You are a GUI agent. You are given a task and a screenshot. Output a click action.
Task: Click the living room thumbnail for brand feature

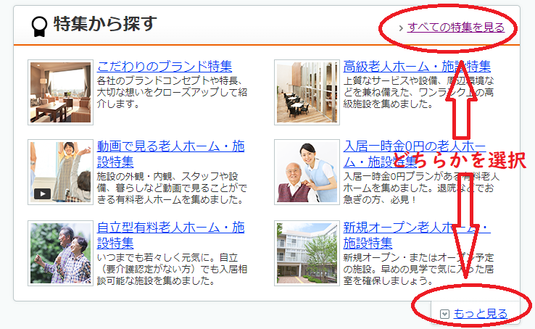pyautogui.click(x=60, y=92)
